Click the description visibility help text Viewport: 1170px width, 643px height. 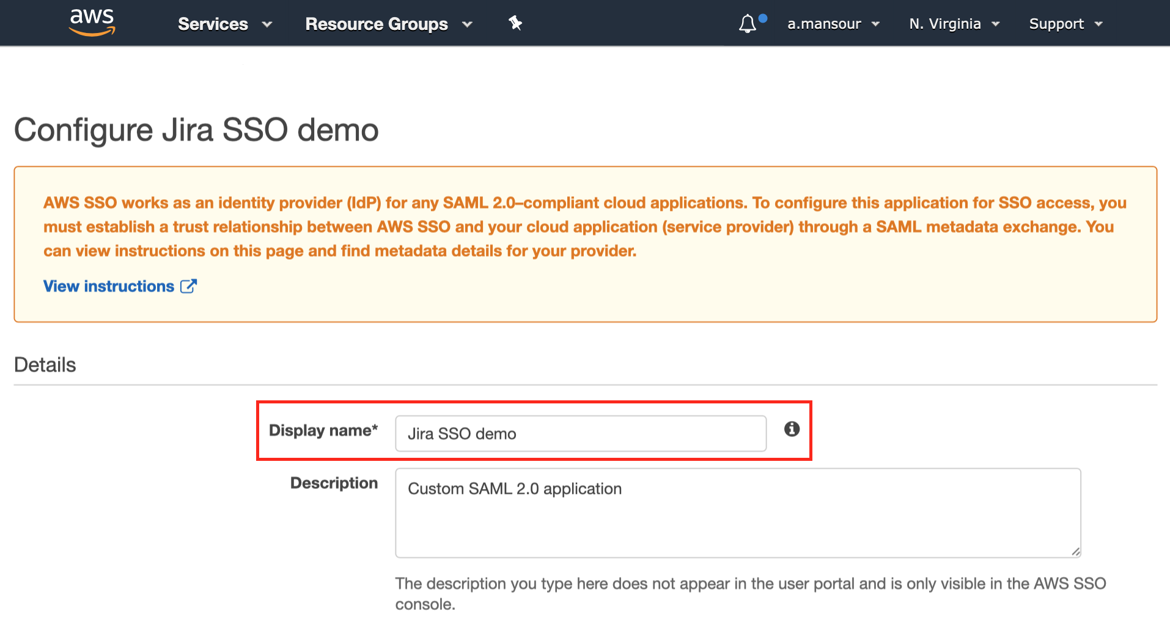(x=750, y=593)
